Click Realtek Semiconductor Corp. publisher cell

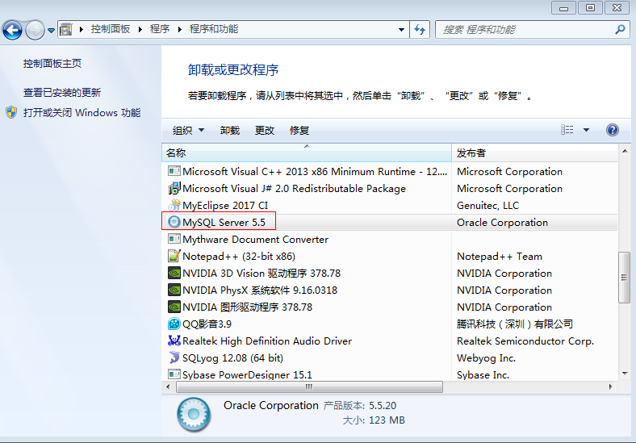(x=525, y=341)
